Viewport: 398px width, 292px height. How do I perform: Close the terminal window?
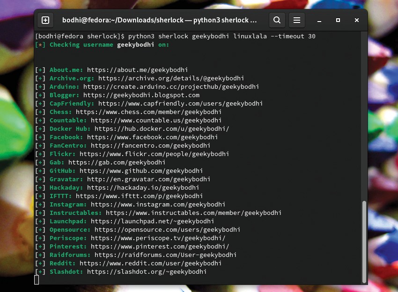click(x=357, y=20)
